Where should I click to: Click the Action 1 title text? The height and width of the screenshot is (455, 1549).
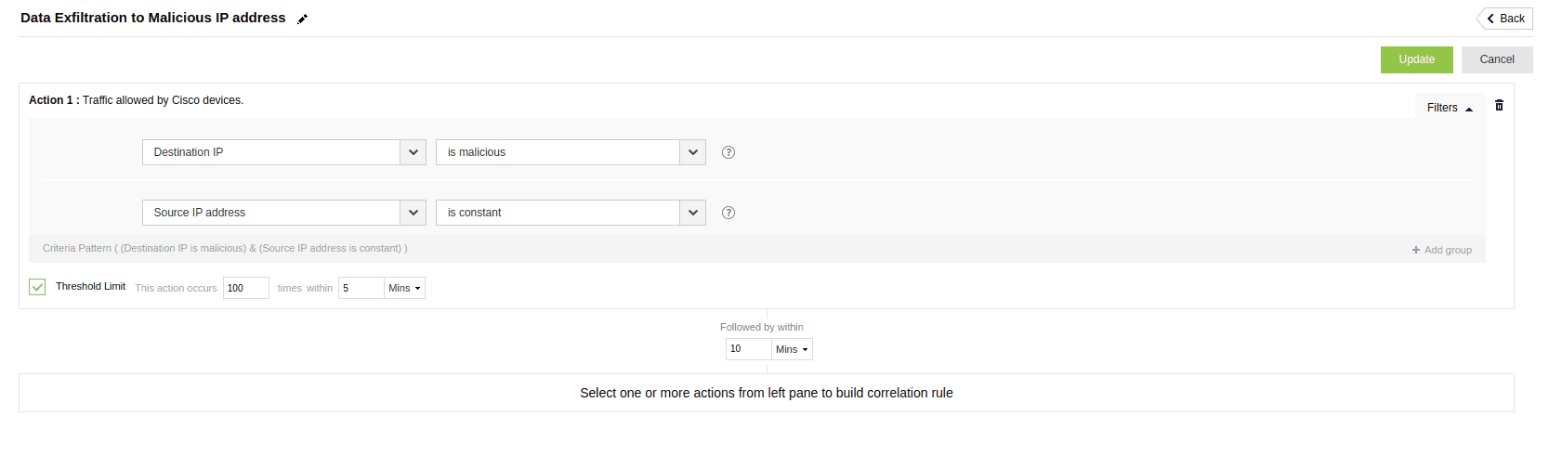click(x=136, y=100)
